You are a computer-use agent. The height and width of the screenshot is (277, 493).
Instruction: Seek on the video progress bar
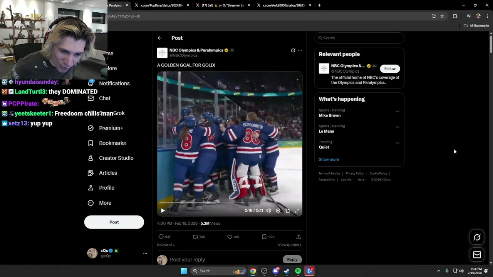pyautogui.click(x=230, y=203)
